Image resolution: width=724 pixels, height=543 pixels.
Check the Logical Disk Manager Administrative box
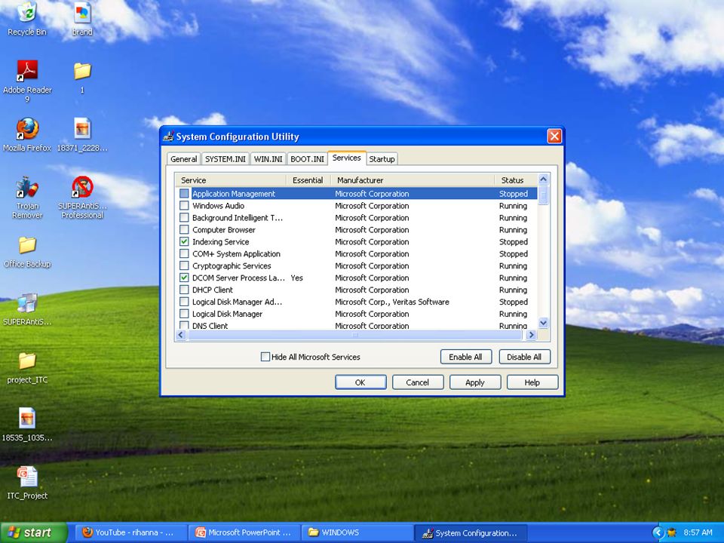[x=184, y=302]
